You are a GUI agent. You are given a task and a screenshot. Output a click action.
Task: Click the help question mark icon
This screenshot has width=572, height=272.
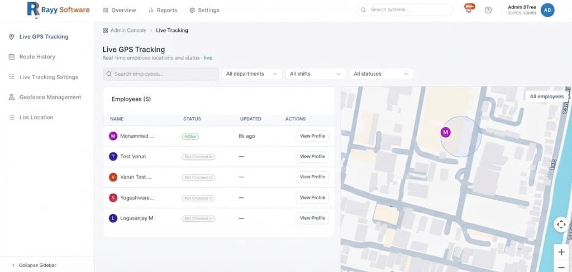[x=488, y=10]
